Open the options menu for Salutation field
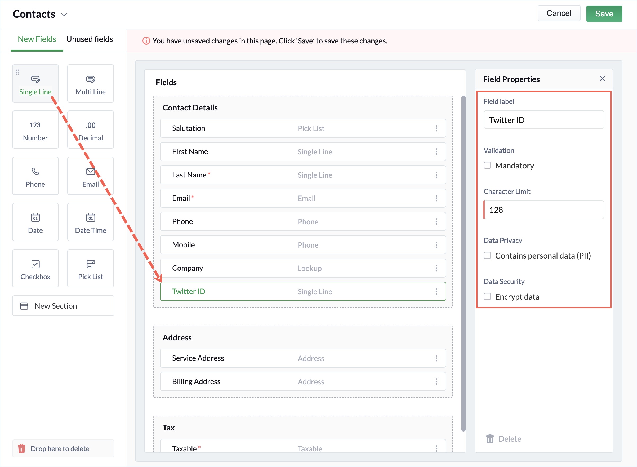 coord(436,128)
